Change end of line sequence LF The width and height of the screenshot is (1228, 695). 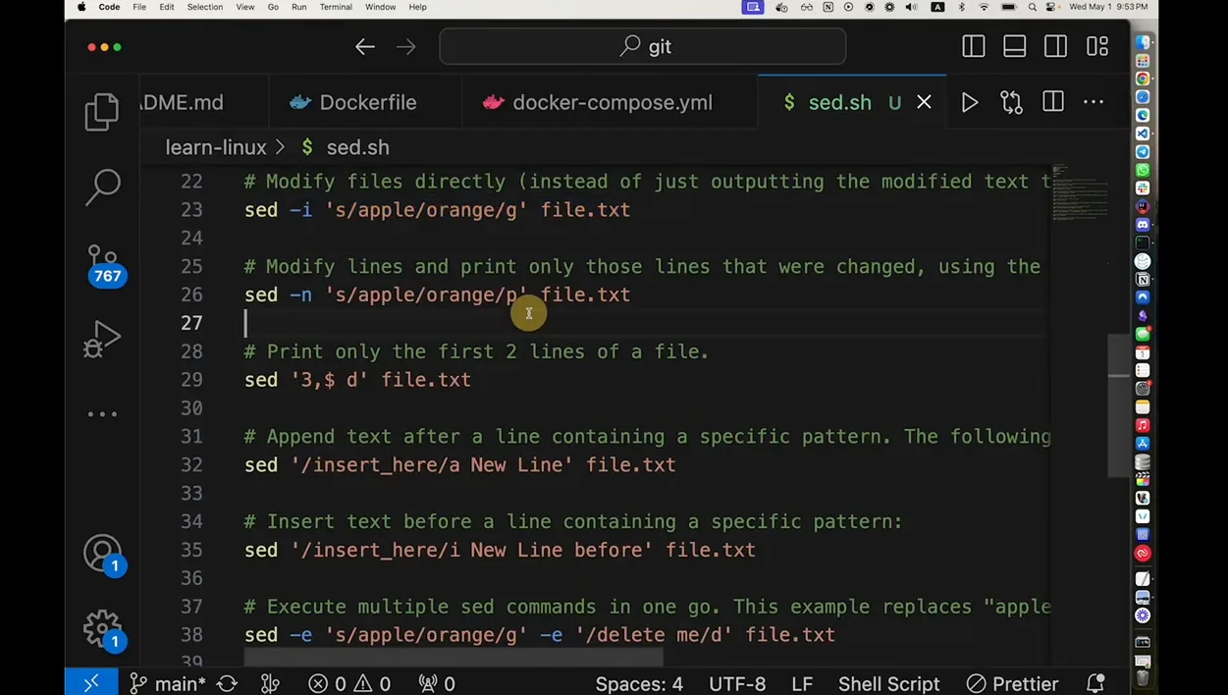(802, 683)
